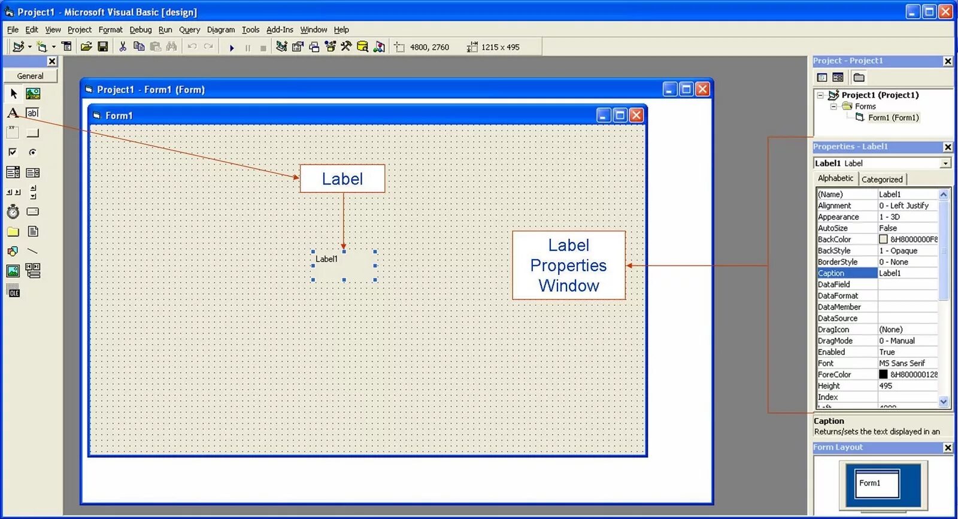The image size is (958, 519).
Task: Select the CommandButton control tool
Action: pyautogui.click(x=33, y=132)
